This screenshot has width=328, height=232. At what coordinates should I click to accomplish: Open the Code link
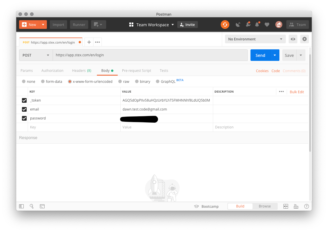click(x=275, y=71)
